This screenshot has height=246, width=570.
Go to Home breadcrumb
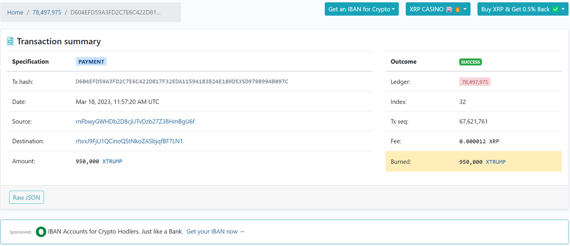tap(15, 12)
